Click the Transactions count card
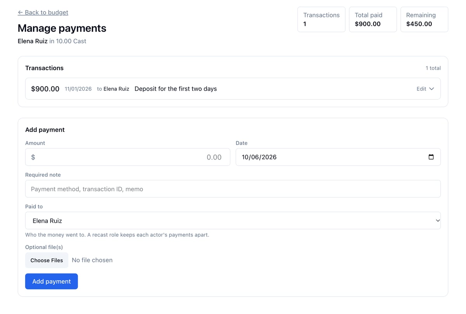The width and height of the screenshot is (466, 314). tap(322, 19)
